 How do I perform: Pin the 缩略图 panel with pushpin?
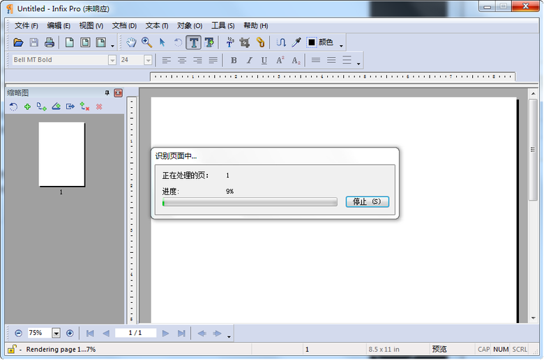pyautogui.click(x=107, y=93)
